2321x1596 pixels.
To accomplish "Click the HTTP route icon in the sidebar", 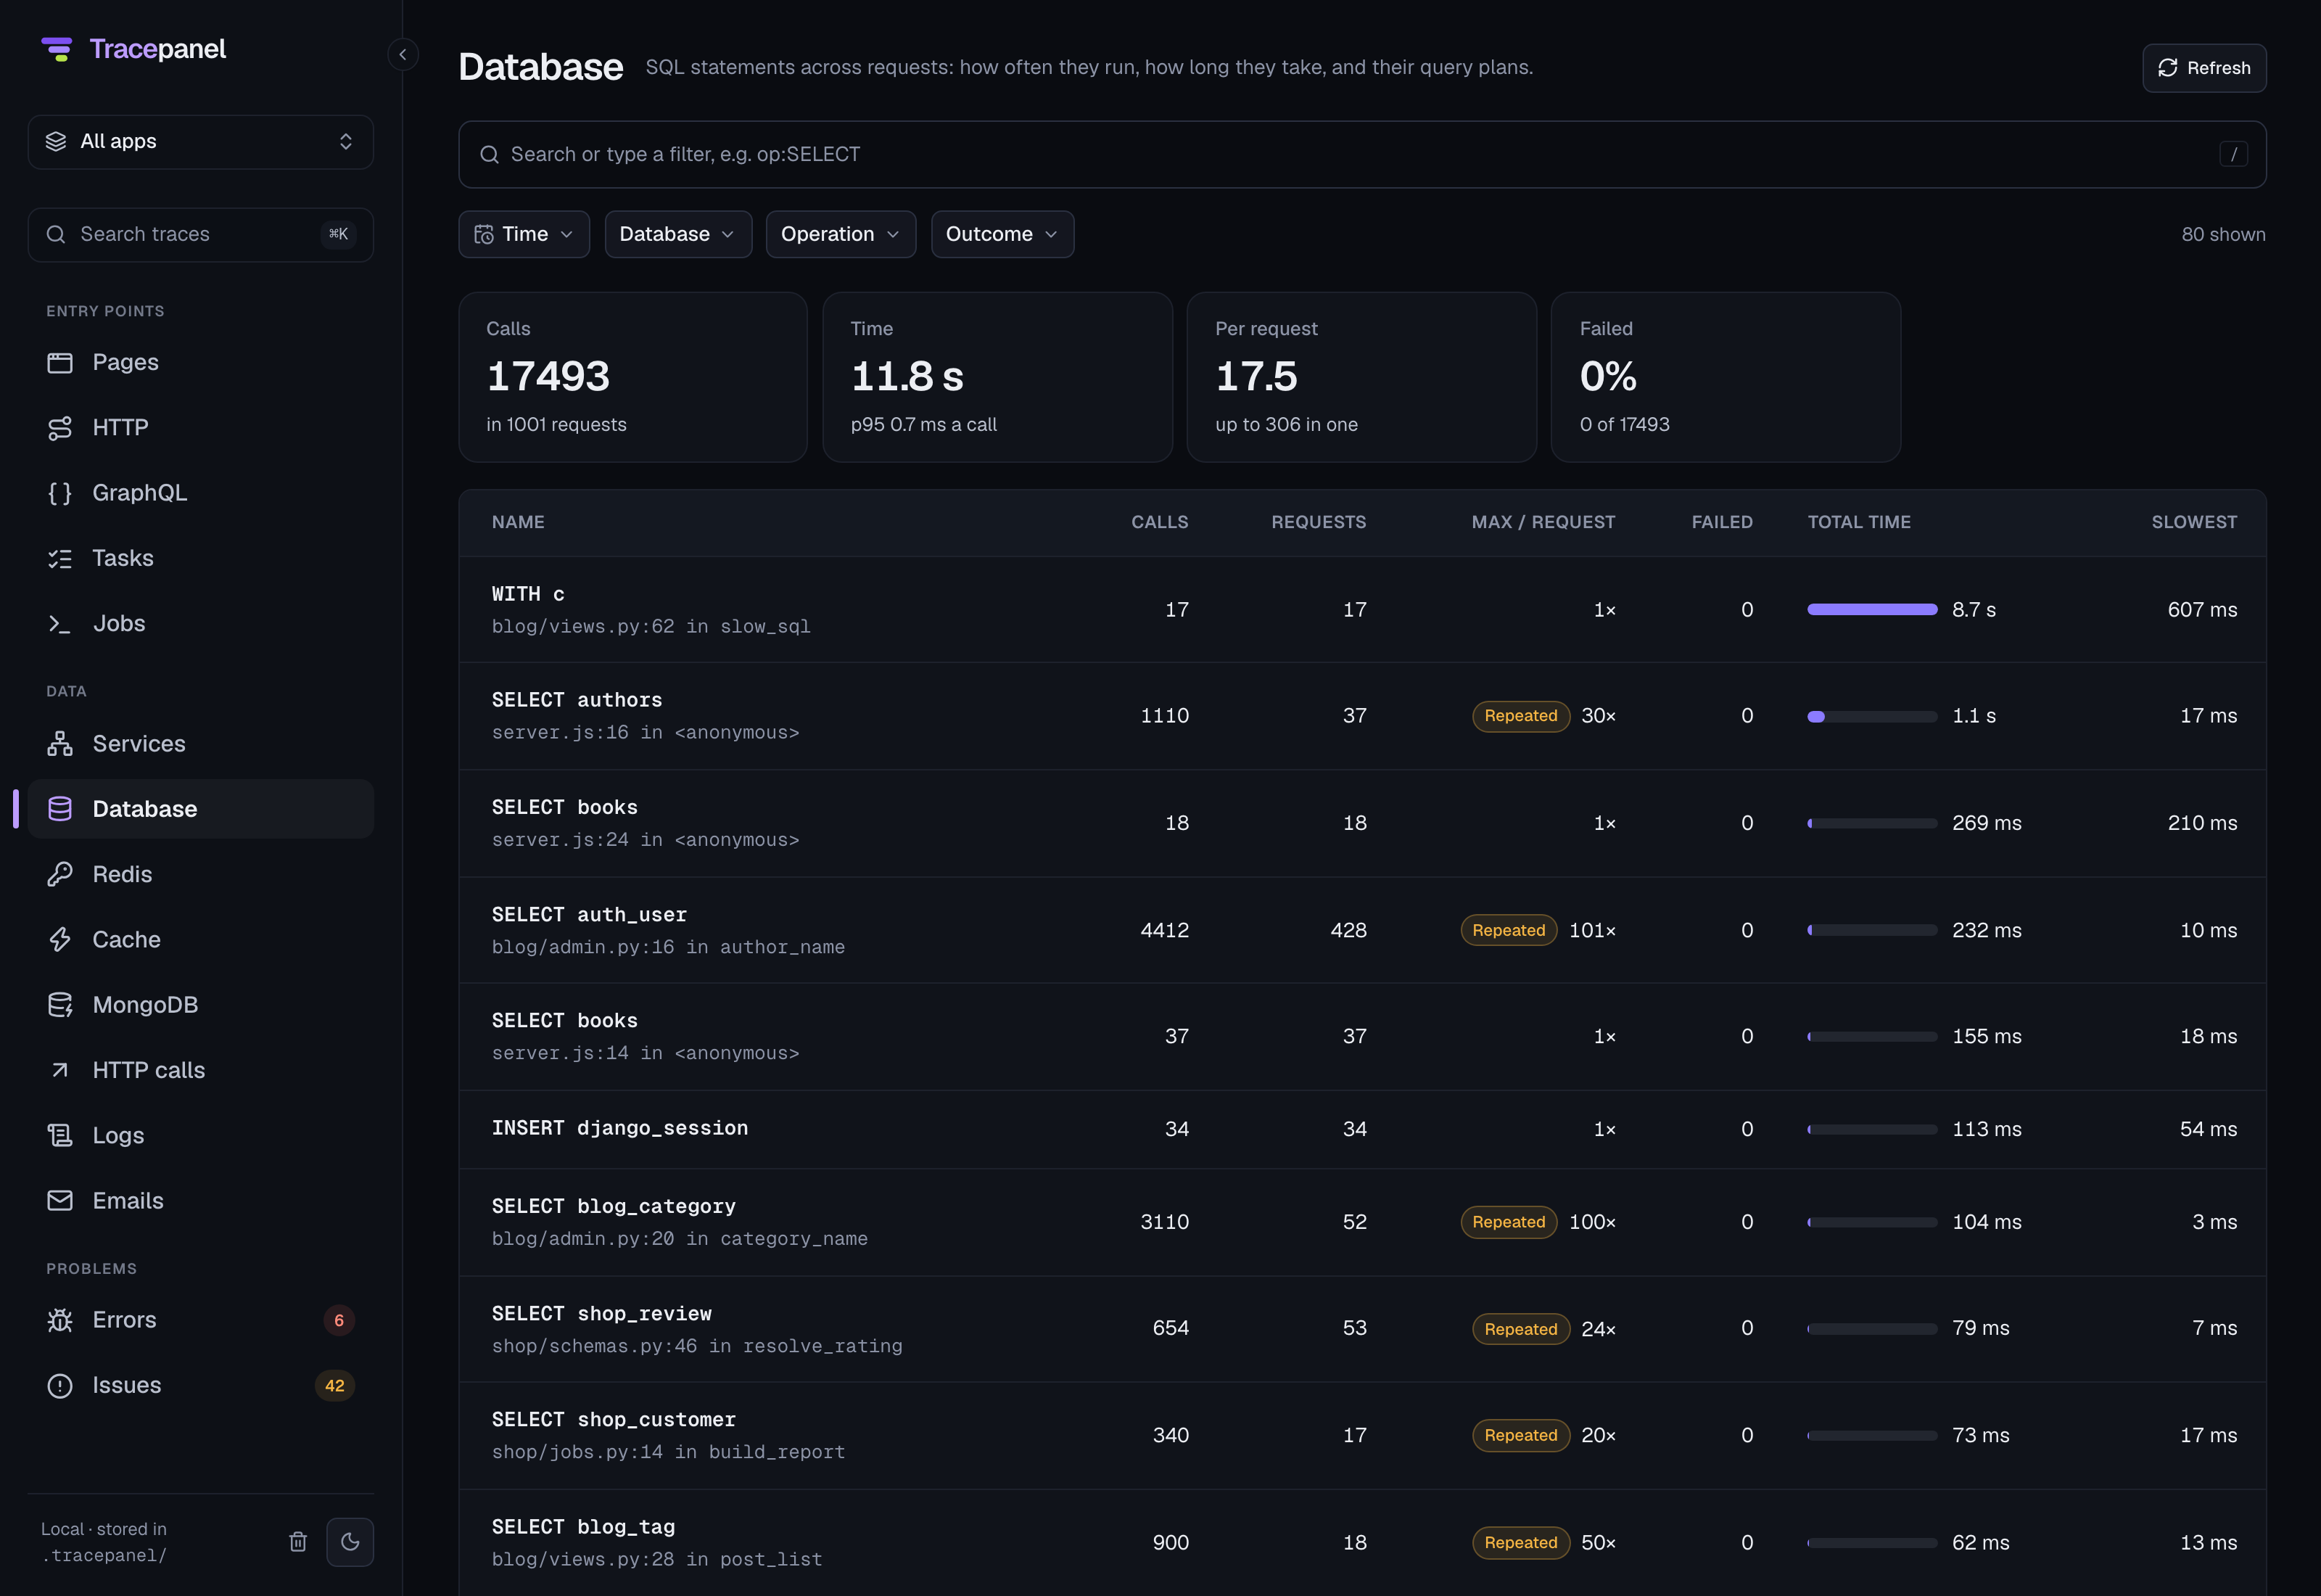I will pos(60,428).
